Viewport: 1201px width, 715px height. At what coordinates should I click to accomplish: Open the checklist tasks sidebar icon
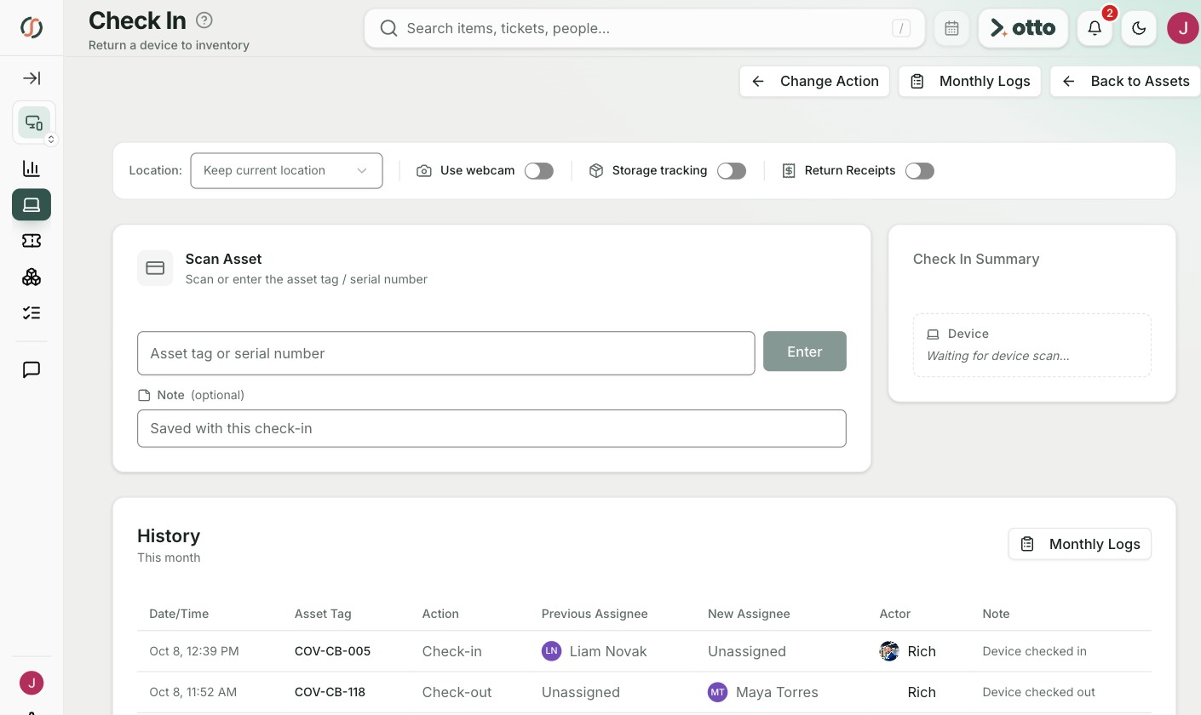tap(32, 313)
